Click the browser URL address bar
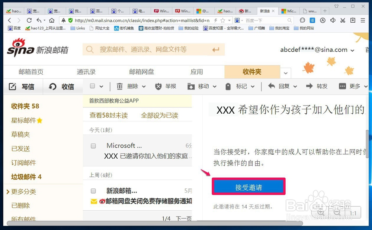 (142, 20)
